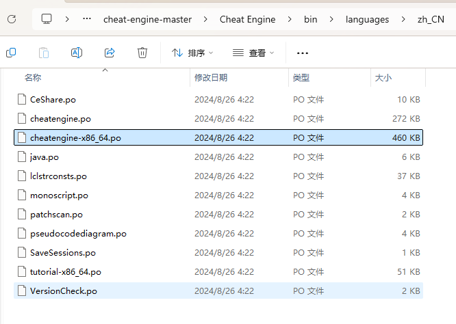This screenshot has width=456, height=324.
Task: Click the Share toolbar icon
Action: [x=110, y=53]
